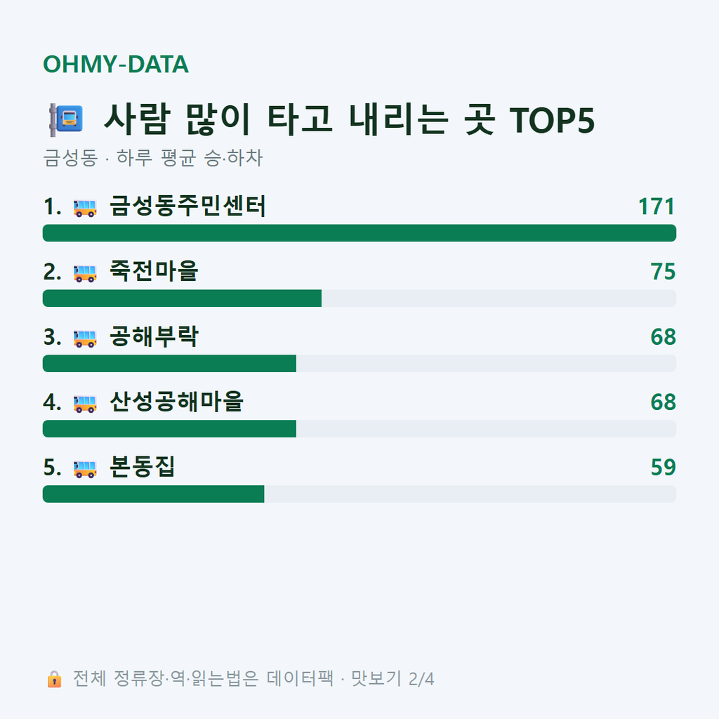The height and width of the screenshot is (719, 719).
Task: Click the 금성동주민센터 full green bar
Action: point(359,233)
